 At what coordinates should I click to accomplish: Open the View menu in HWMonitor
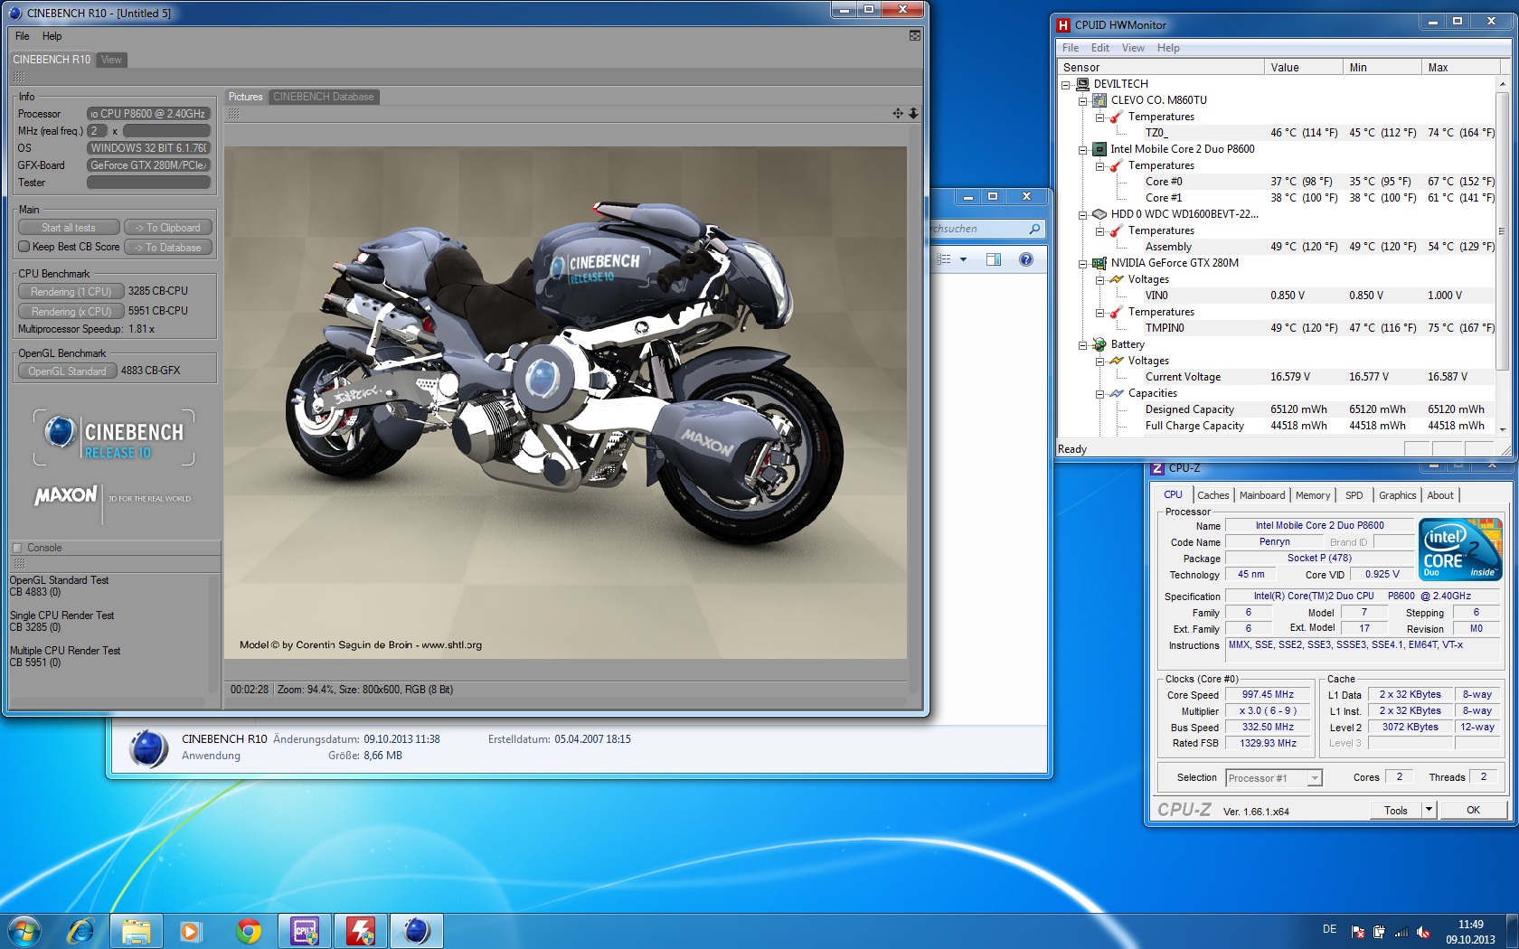click(1133, 48)
